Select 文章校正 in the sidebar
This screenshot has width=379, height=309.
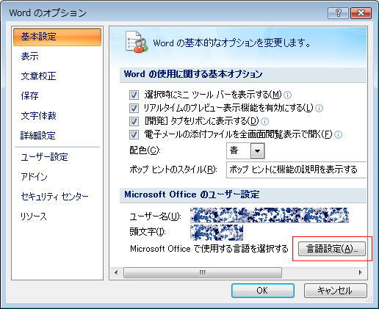point(38,76)
